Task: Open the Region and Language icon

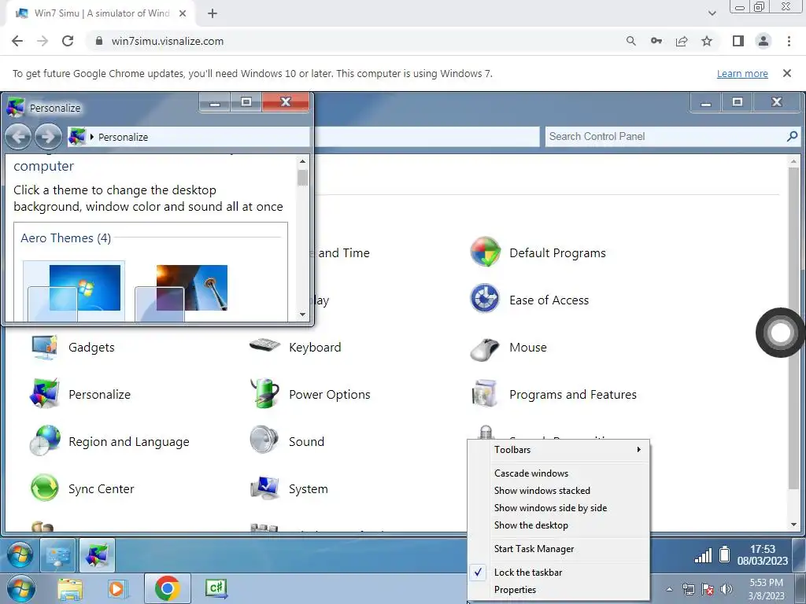Action: point(44,441)
